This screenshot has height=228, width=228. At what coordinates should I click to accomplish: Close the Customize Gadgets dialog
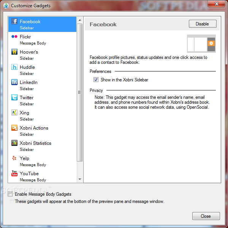(x=206, y=216)
